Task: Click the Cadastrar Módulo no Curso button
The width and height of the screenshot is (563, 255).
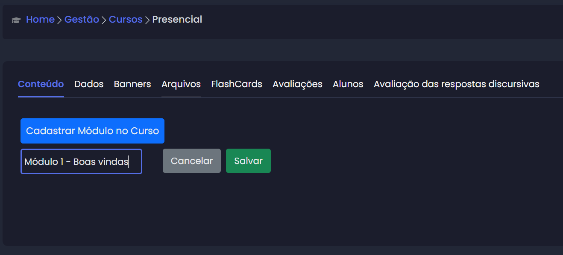Action: (92, 131)
